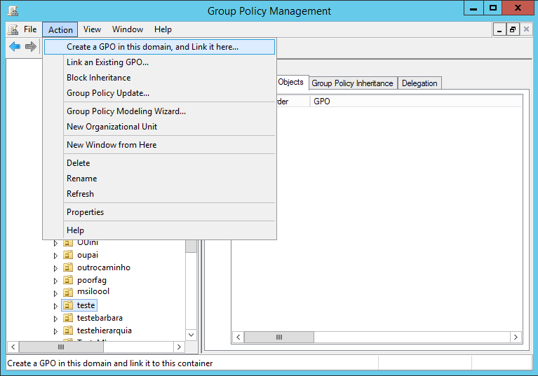Click the Back arrow toolbar icon

pos(15,47)
